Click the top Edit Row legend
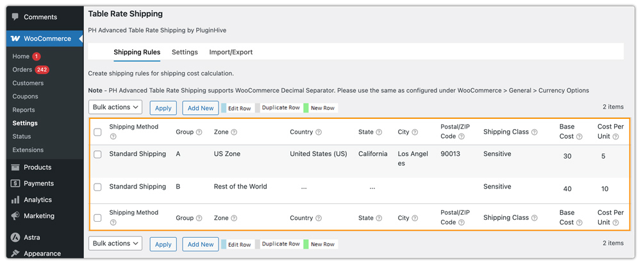 [237, 109]
